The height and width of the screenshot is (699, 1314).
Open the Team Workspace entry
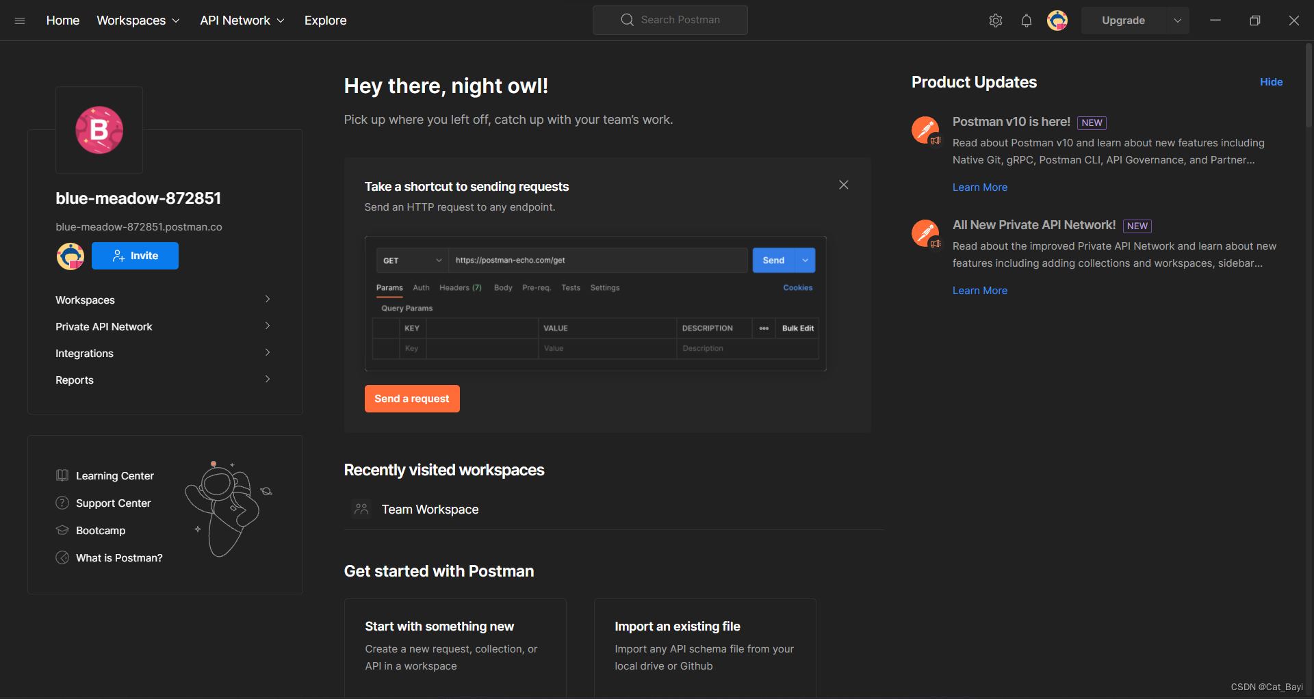(614, 510)
